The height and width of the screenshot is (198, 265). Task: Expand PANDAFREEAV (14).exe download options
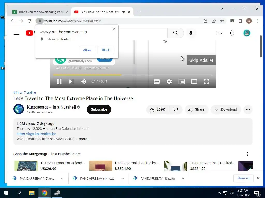pyautogui.click(x=123, y=178)
